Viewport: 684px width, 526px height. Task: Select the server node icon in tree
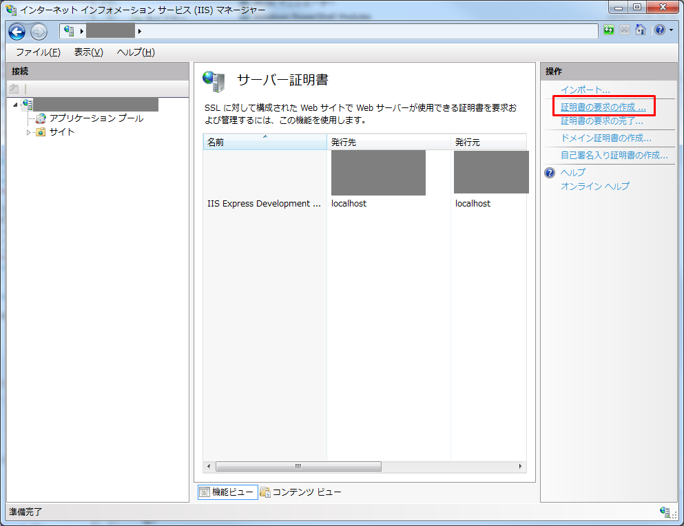(x=28, y=104)
